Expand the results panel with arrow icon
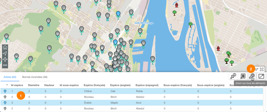Image resolution: width=267 pixels, height=112 pixels. [x=261, y=76]
